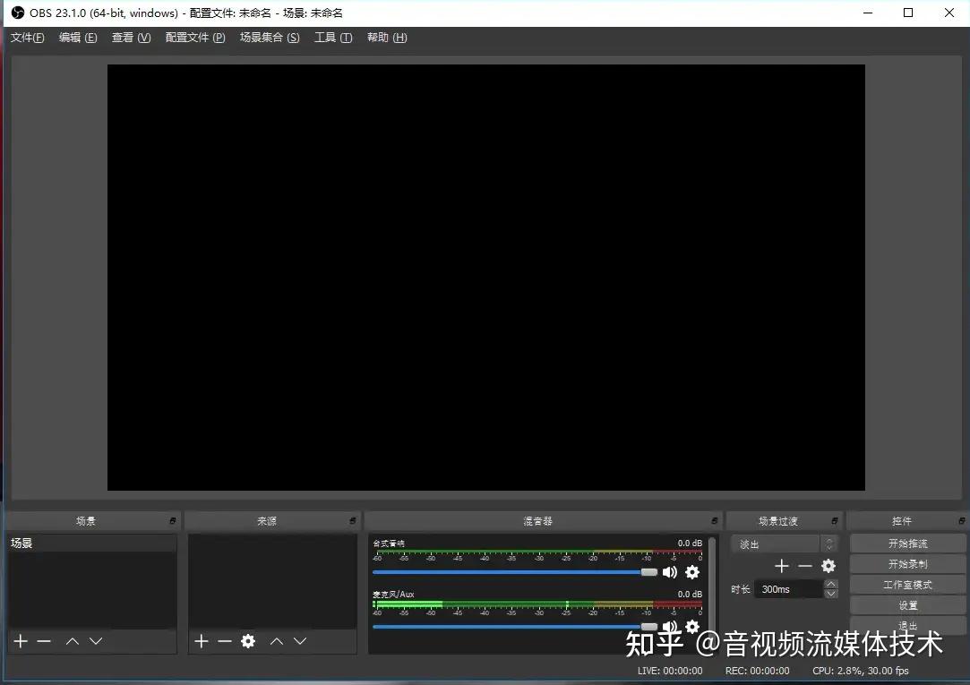Open OBS settings via 设置 button
Image resolution: width=970 pixels, height=685 pixels.
[906, 604]
